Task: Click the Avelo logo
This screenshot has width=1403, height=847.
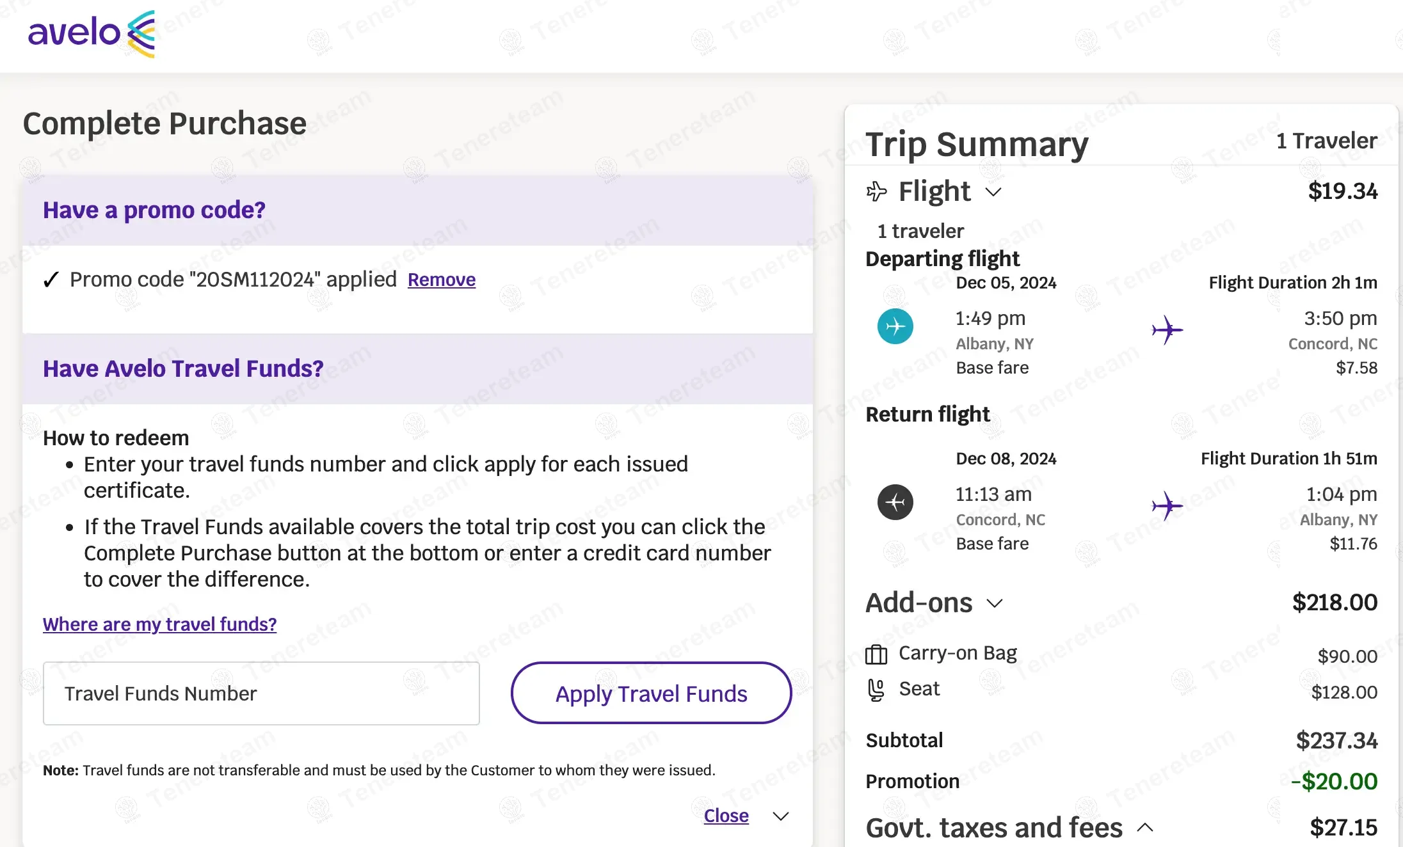Action: coord(92,33)
